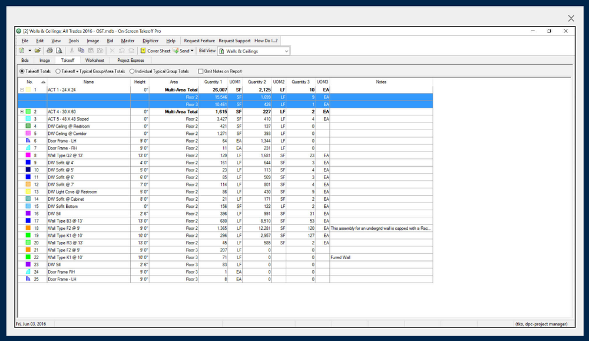The height and width of the screenshot is (341, 589).
Task: Switch to the Worksheet tab
Action: [94, 60]
